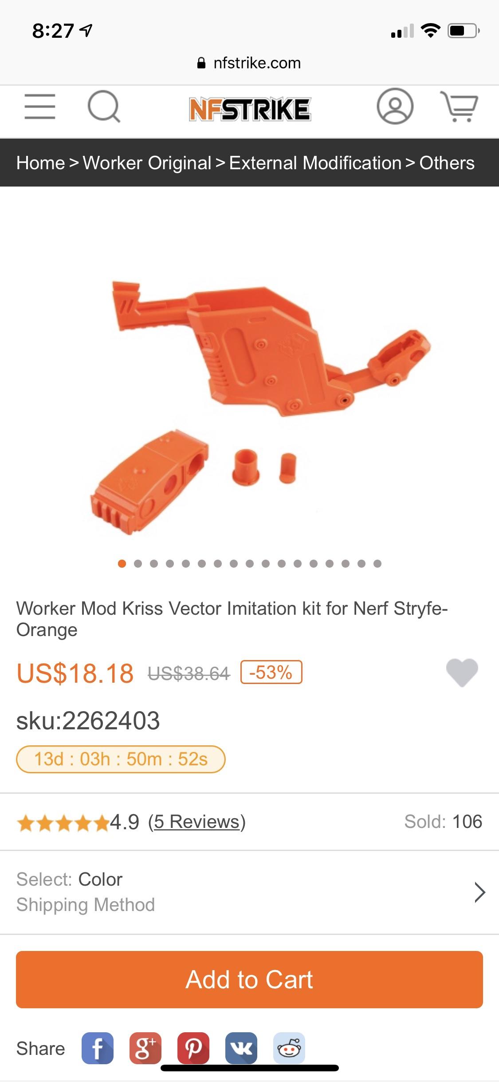Share on Pinterest icon
The width and height of the screenshot is (499, 1082).
click(193, 1048)
